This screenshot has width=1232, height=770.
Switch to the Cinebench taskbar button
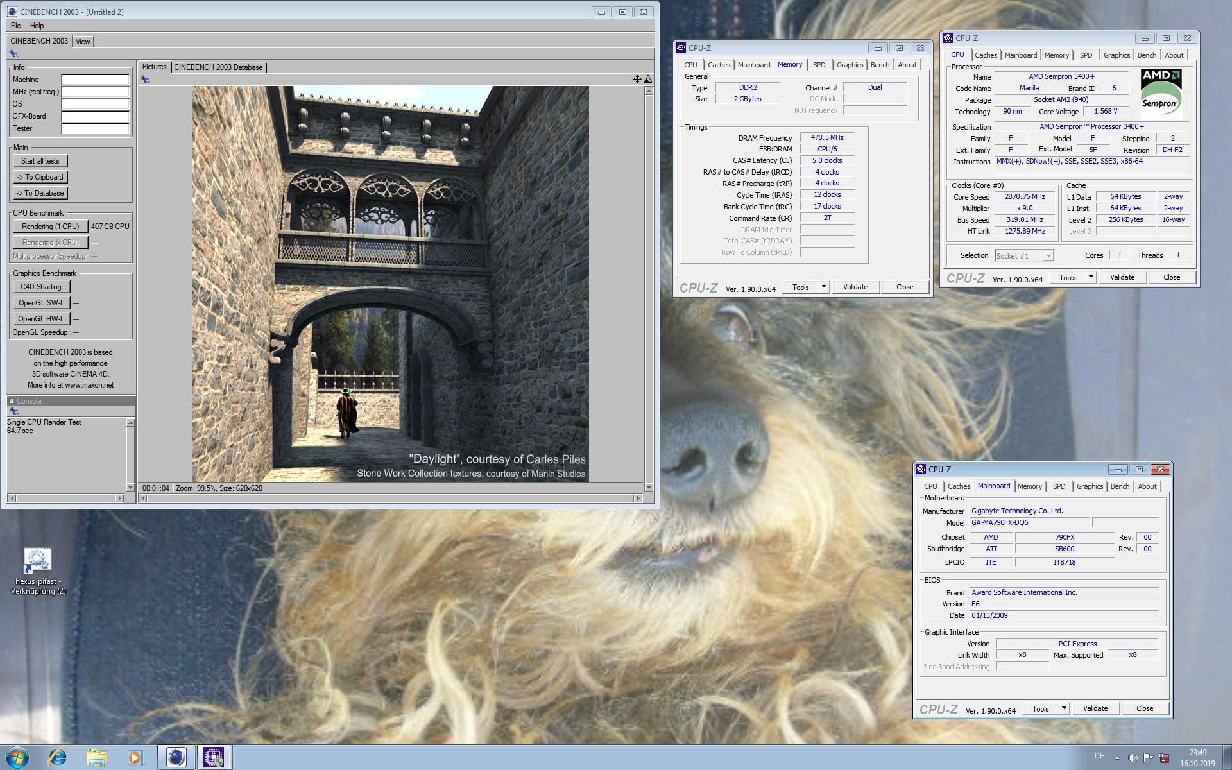(x=176, y=757)
